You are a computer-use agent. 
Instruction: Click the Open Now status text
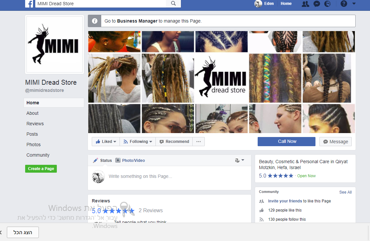pyautogui.click(x=306, y=176)
